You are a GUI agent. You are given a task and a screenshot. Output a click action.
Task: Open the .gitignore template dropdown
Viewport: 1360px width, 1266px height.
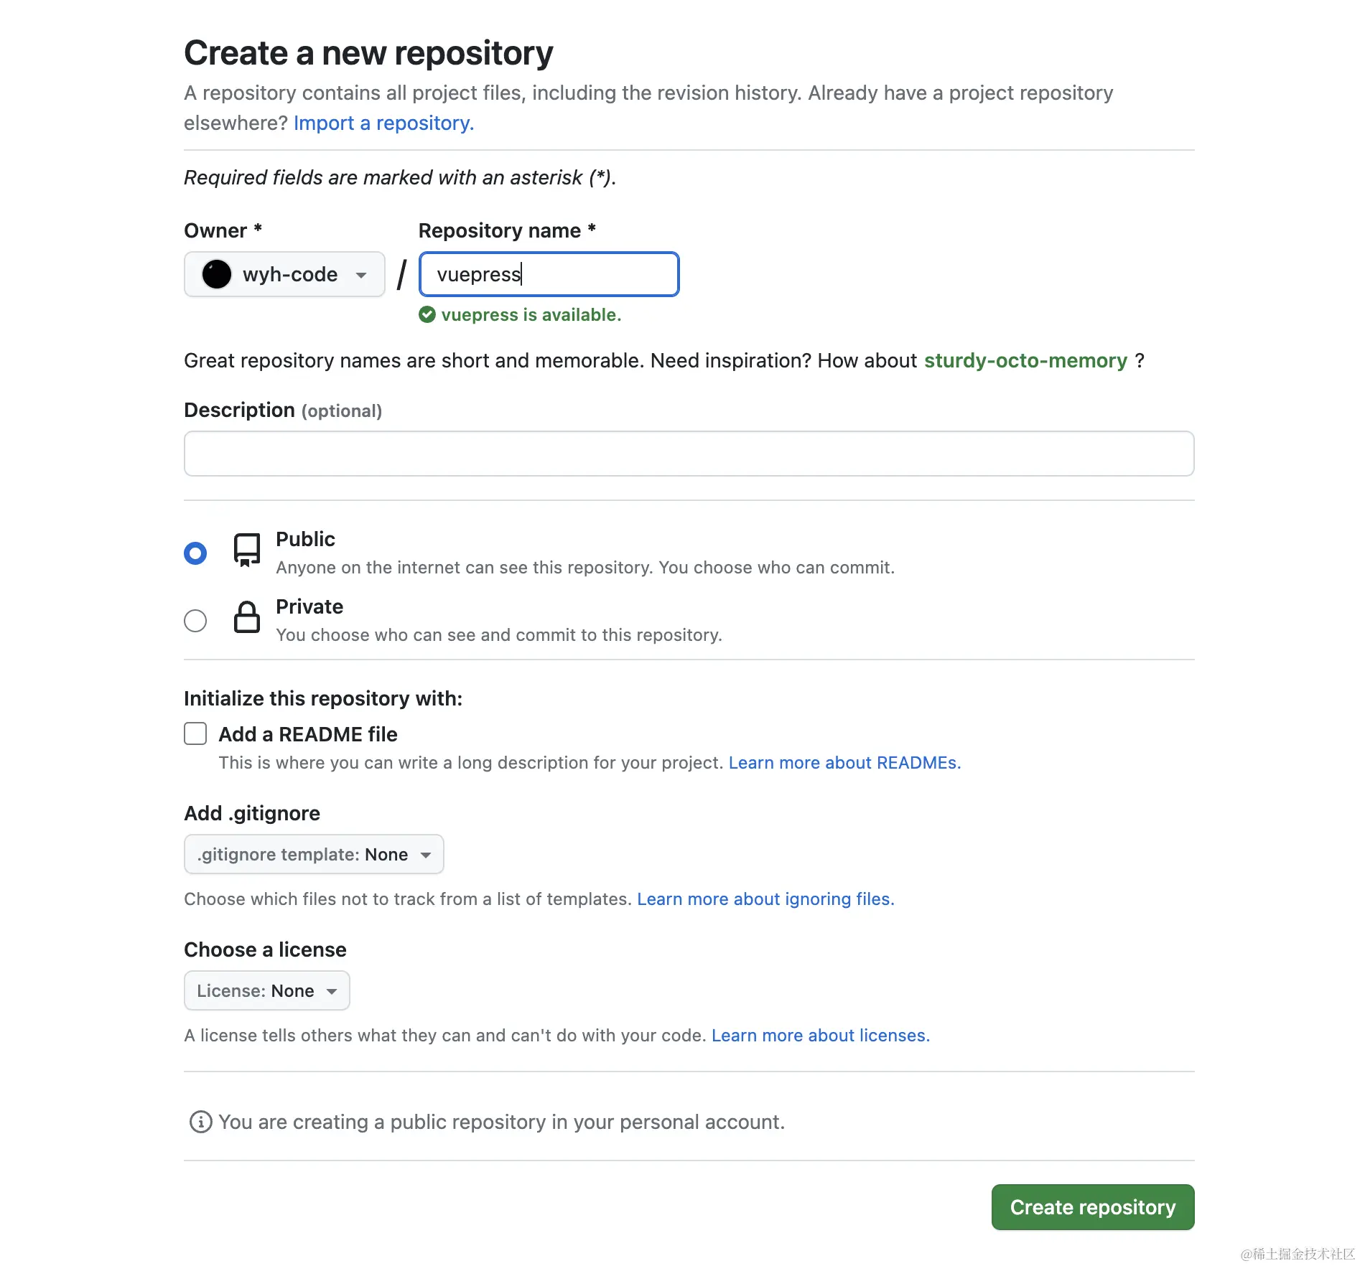(314, 854)
